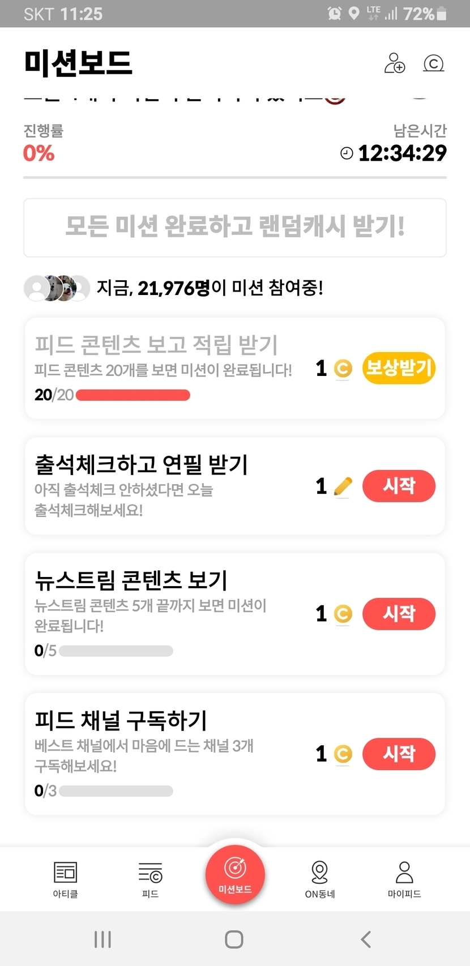
Task: Open the 피드 feed icon
Action: click(x=150, y=873)
